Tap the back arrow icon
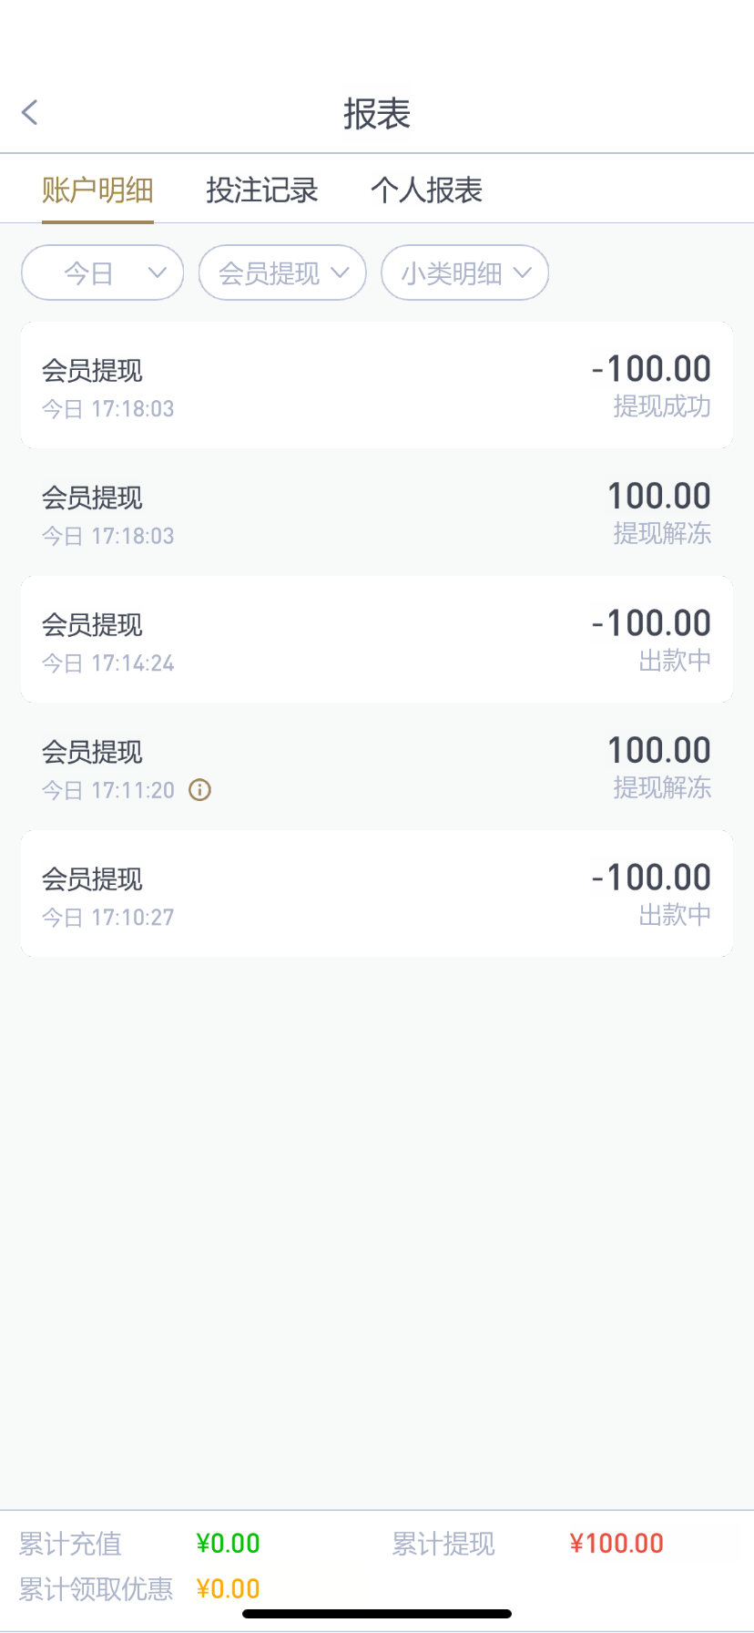Viewport: 754px width, 1633px height. [30, 113]
